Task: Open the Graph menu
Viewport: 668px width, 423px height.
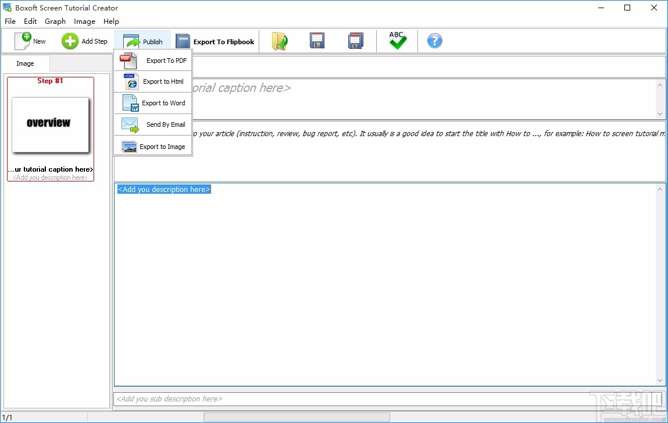Action: (x=55, y=21)
